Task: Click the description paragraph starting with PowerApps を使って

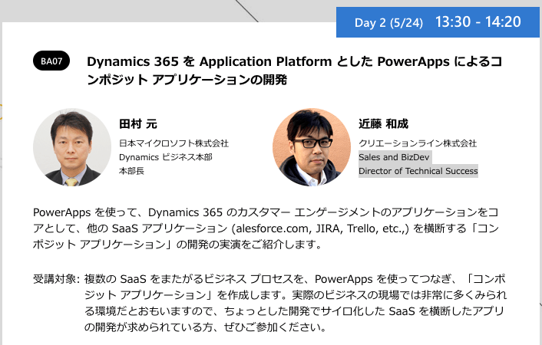Action: tap(266, 228)
